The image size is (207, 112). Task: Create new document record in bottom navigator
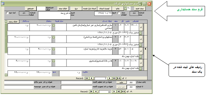coord(123,92)
